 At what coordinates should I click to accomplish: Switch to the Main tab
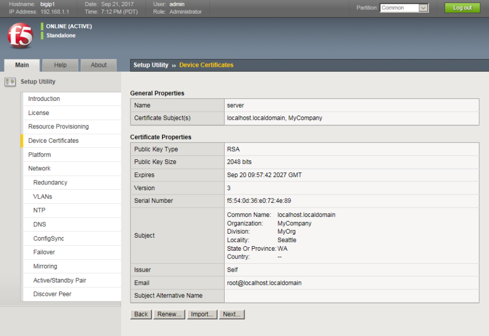coord(22,65)
